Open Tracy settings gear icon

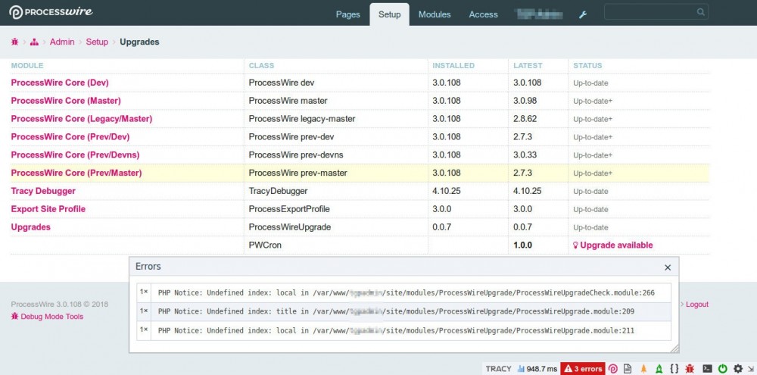738,368
